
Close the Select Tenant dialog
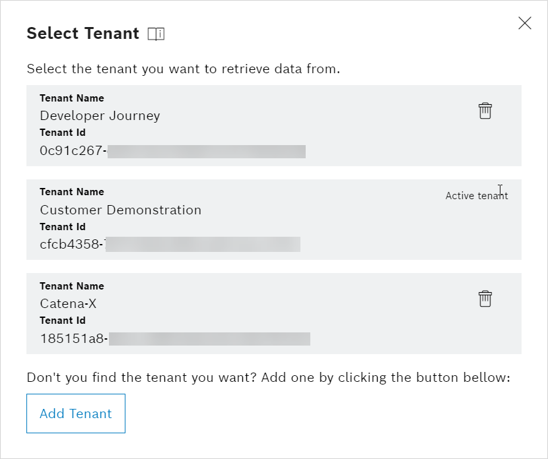click(x=525, y=24)
